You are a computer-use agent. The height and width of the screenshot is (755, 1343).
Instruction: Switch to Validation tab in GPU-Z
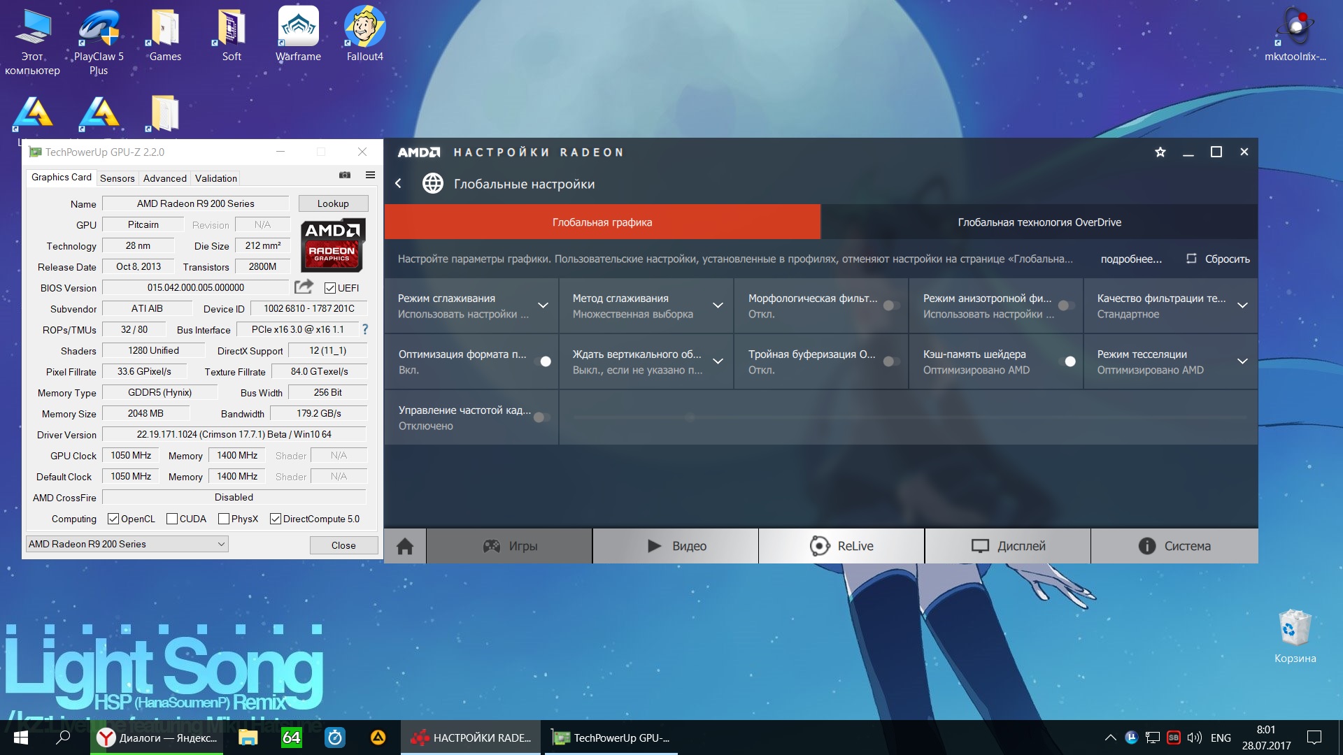[x=215, y=178]
